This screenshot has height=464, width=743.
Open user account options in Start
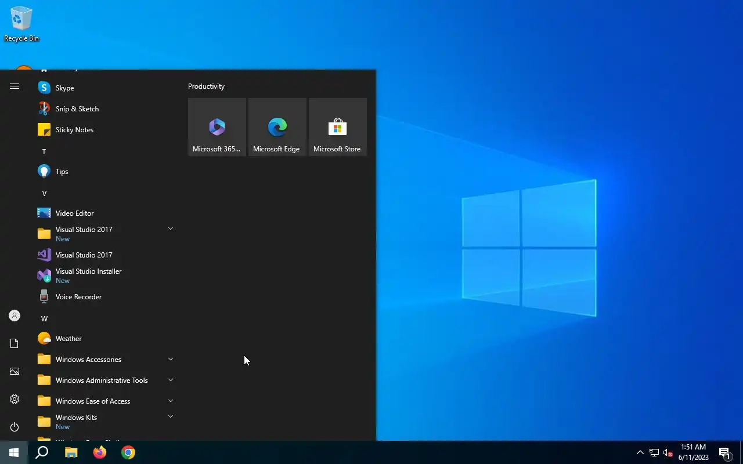click(x=15, y=316)
